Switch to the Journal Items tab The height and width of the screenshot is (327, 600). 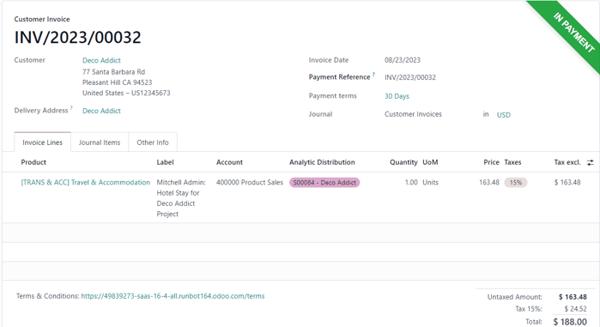[100, 142]
